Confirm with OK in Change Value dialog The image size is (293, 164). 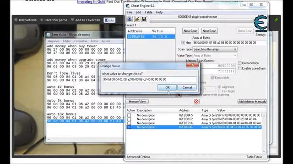[x=167, y=87]
